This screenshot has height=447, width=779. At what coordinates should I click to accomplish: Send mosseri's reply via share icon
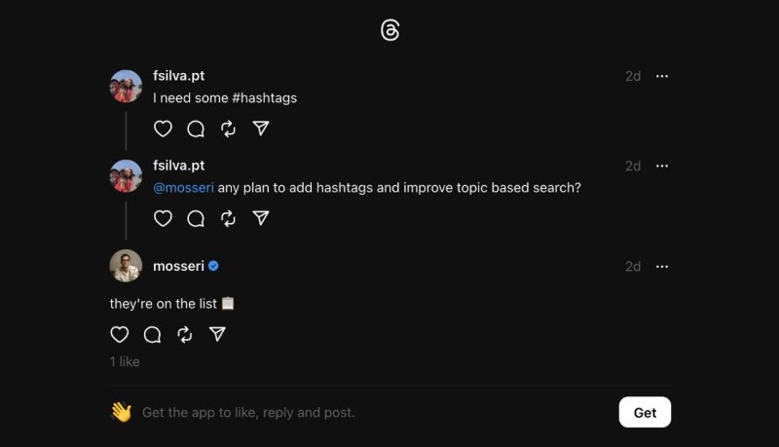pyautogui.click(x=217, y=335)
